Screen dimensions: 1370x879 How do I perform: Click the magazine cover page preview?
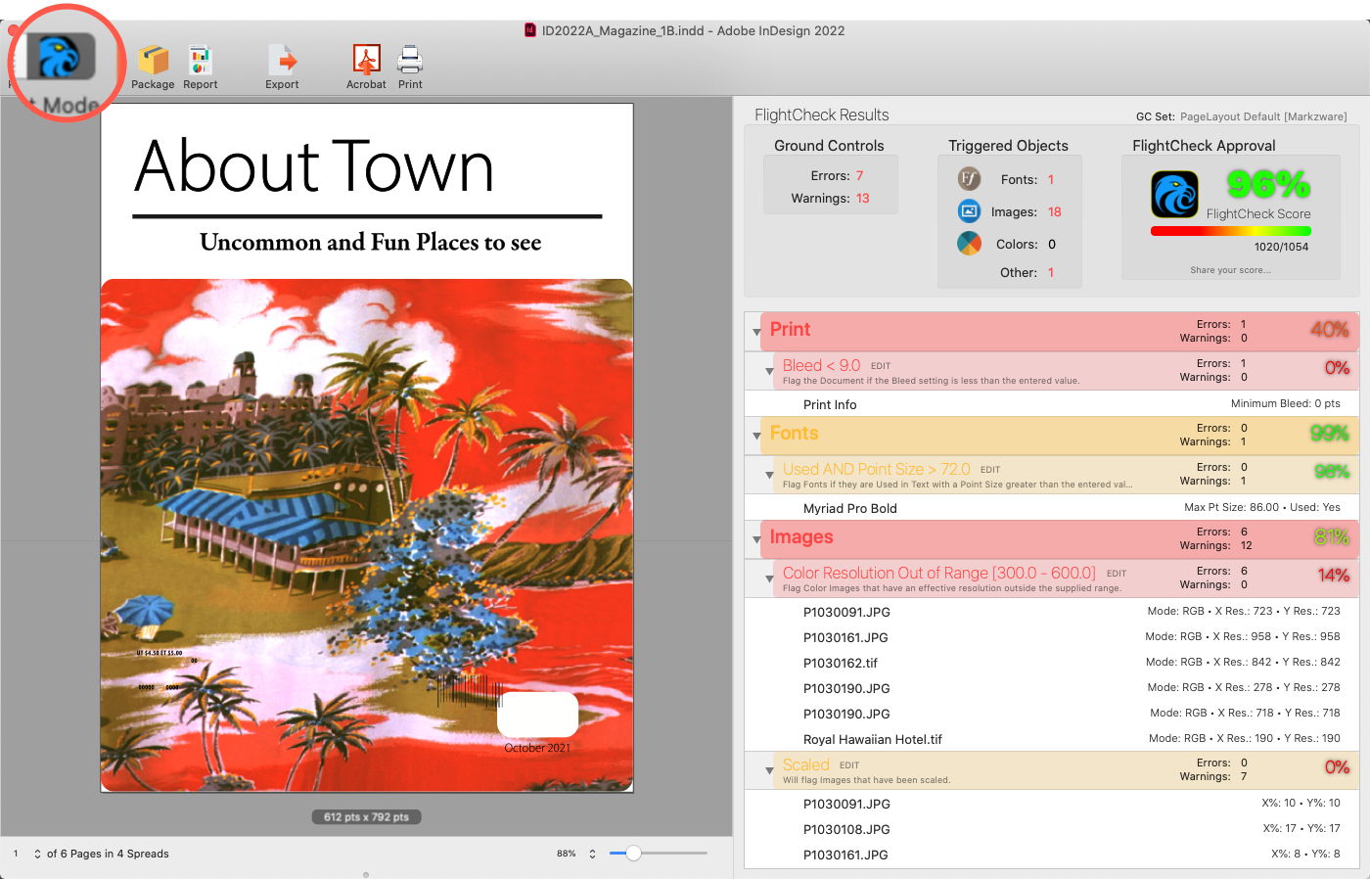coord(367,447)
